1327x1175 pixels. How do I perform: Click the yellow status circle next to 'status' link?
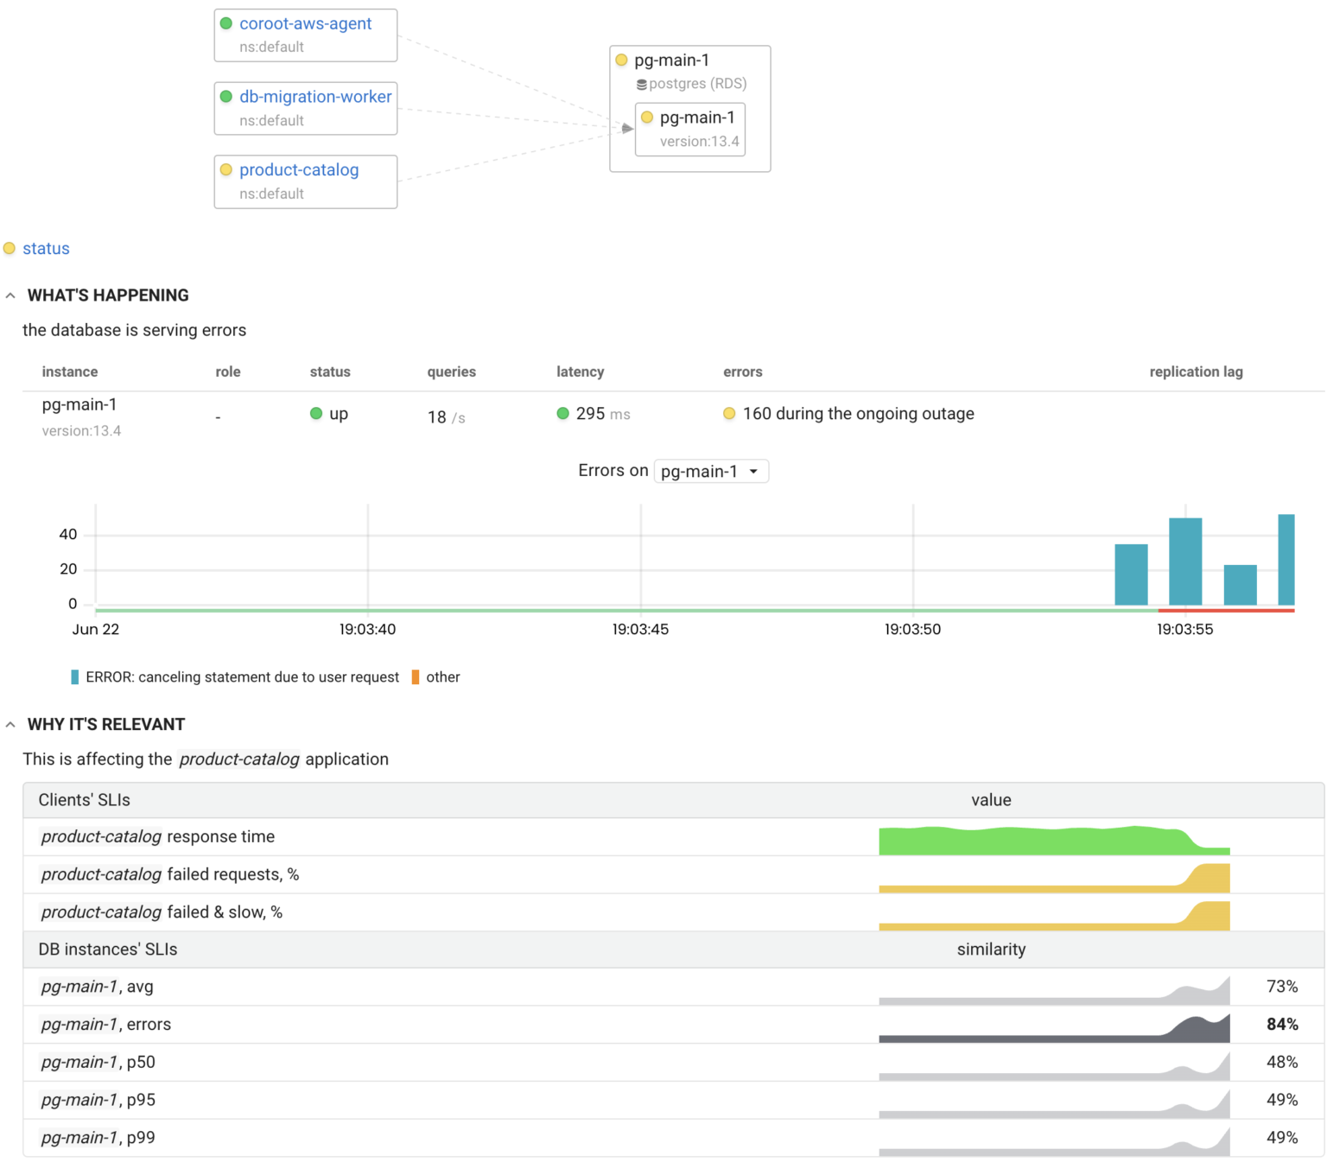10,248
